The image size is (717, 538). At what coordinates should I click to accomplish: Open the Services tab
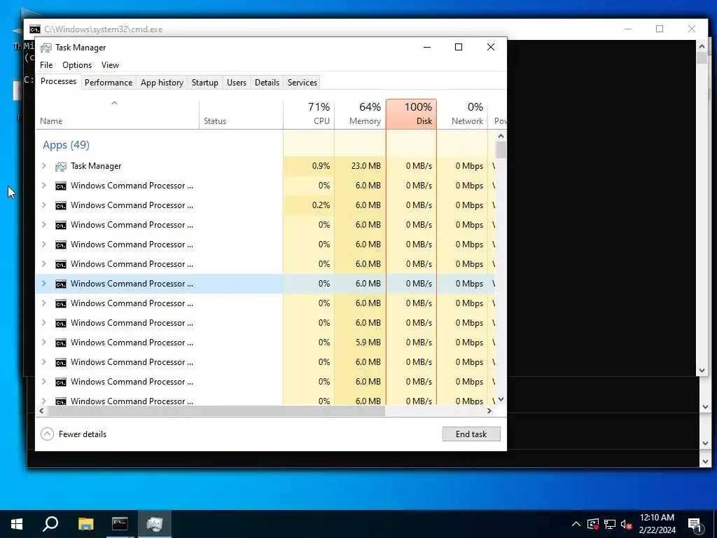click(302, 83)
